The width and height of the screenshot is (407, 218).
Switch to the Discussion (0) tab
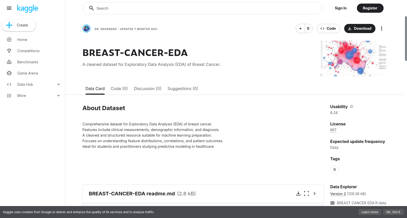[148, 89]
